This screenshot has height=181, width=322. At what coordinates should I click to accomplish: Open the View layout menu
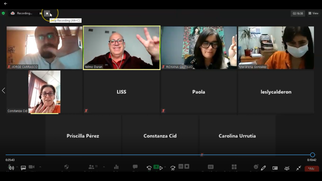tap(314, 13)
